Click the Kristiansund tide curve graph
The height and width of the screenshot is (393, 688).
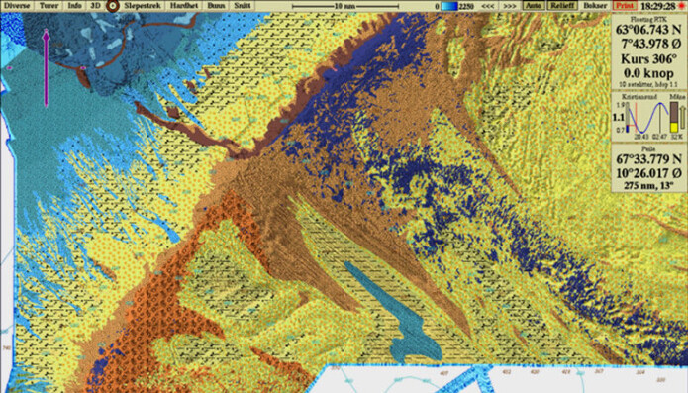[x=645, y=117]
